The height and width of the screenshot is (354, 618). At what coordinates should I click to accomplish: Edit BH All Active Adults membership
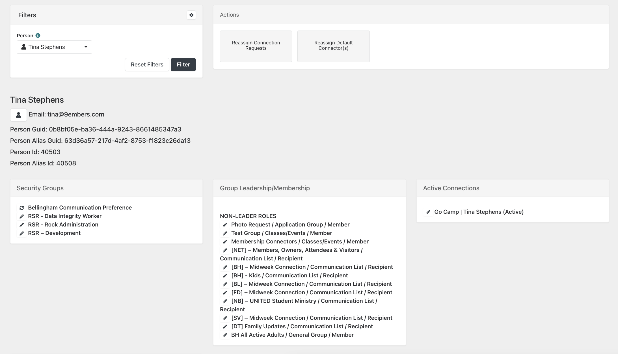(225, 335)
